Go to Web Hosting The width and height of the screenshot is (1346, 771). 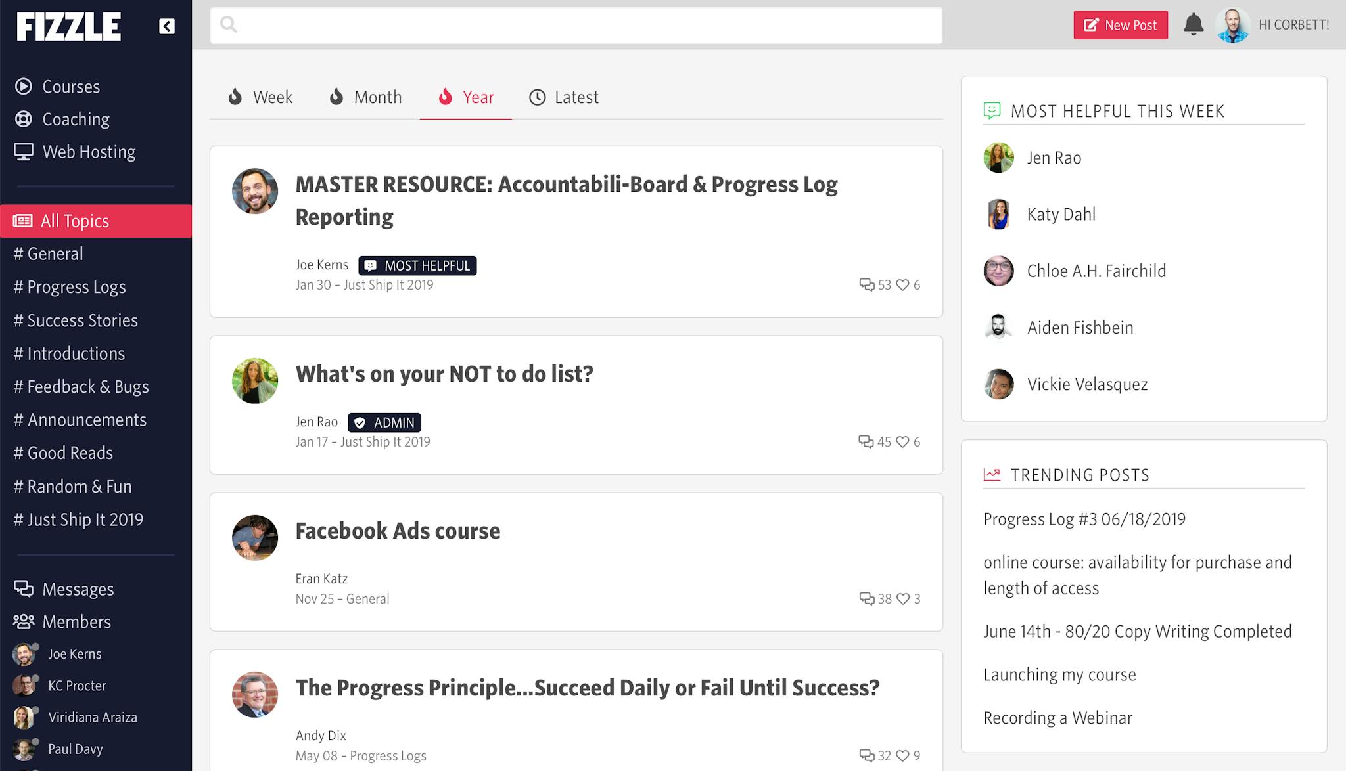point(88,152)
